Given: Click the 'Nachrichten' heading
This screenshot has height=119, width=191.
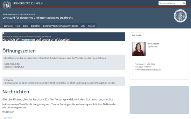Looking at the screenshot, I should click(x=16, y=92).
